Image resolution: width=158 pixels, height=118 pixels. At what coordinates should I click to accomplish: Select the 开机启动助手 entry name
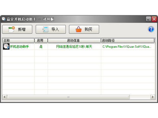coord(19,47)
